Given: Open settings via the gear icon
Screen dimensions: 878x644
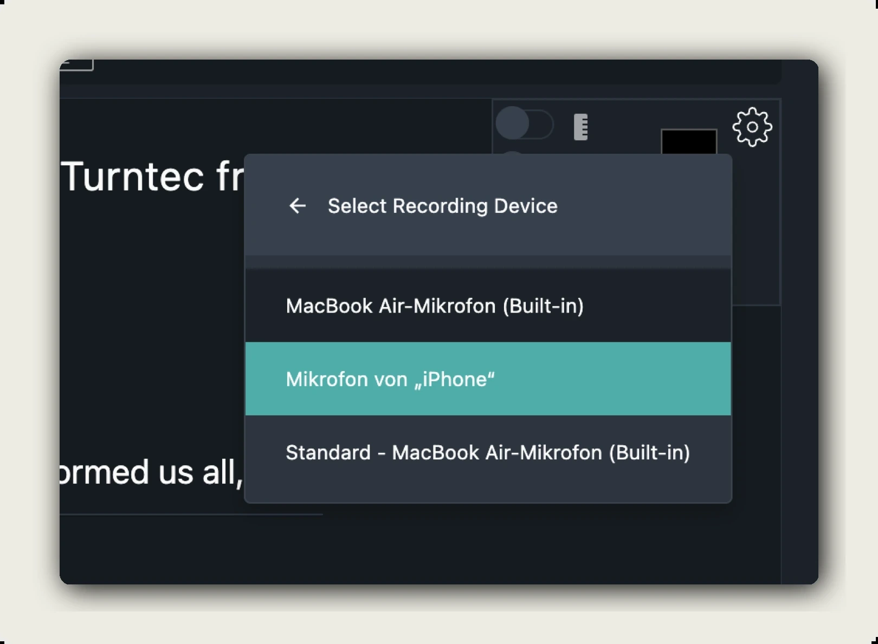Looking at the screenshot, I should point(752,127).
